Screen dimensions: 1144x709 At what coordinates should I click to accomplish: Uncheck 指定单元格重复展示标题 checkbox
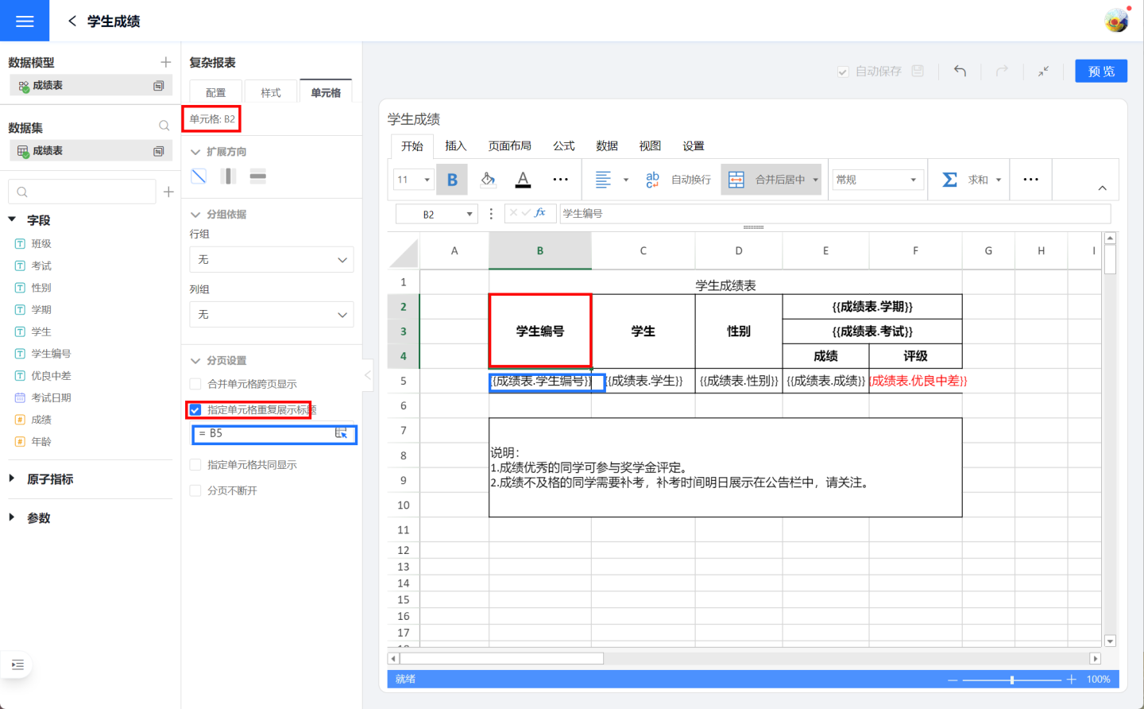tap(195, 410)
